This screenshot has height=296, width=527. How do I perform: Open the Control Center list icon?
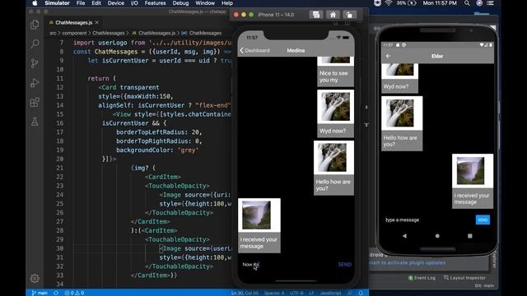491,3
